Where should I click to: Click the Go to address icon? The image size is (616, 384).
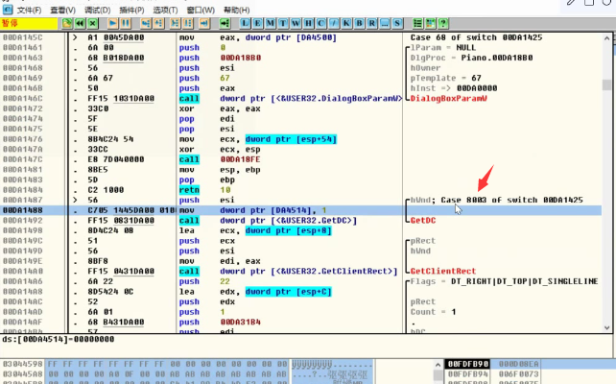225,24
